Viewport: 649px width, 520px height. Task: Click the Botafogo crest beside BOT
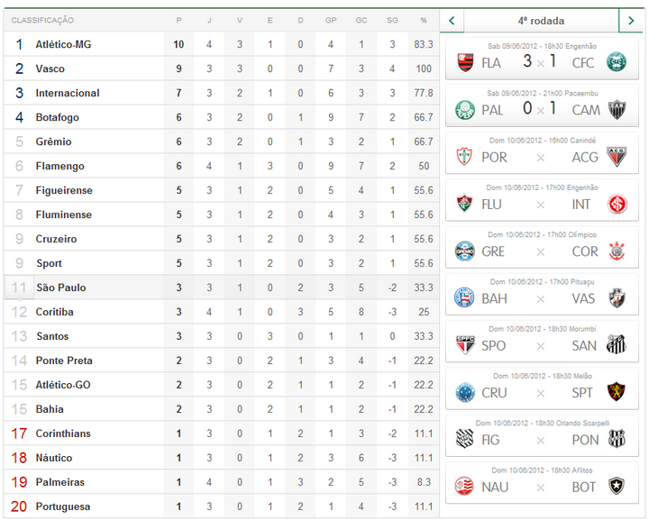pos(617,487)
